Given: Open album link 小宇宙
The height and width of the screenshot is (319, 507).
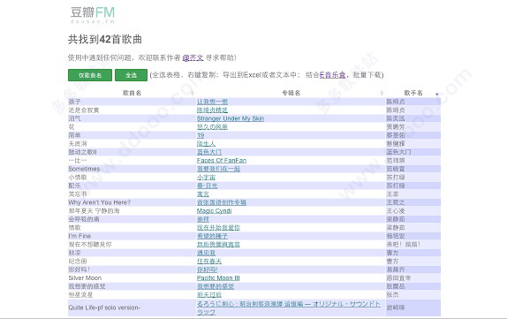Looking at the screenshot, I should click(x=206, y=178).
